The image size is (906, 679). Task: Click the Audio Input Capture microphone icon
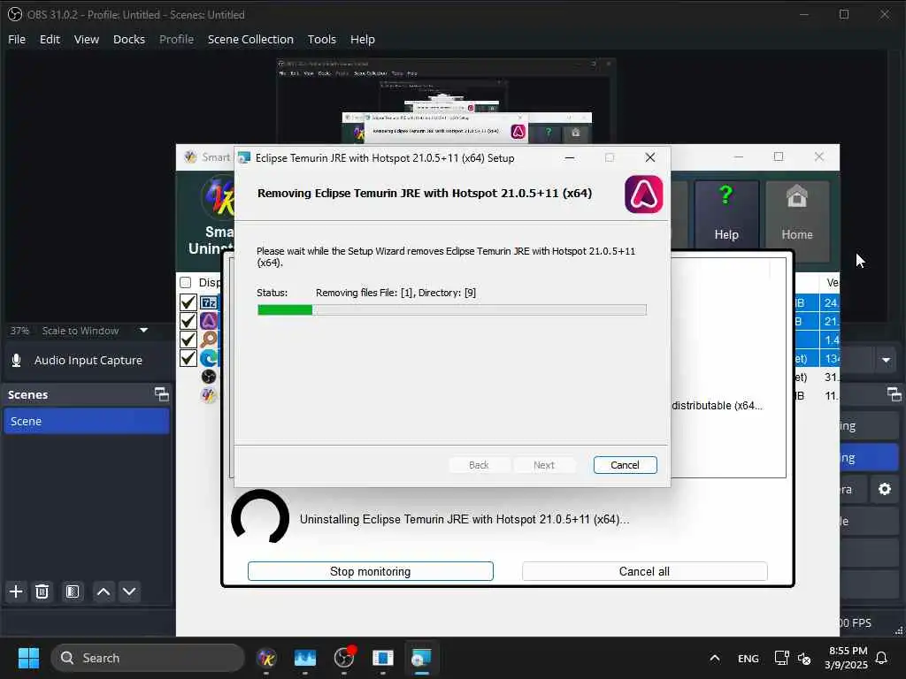(x=16, y=361)
